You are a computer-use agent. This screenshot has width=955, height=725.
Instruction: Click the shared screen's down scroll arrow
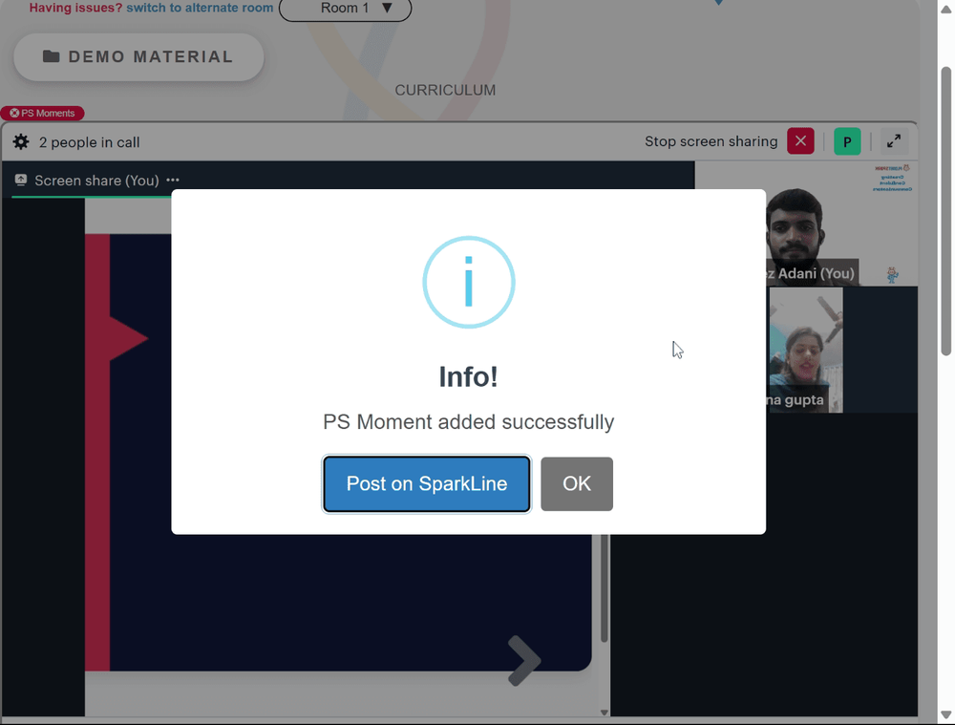click(x=605, y=713)
